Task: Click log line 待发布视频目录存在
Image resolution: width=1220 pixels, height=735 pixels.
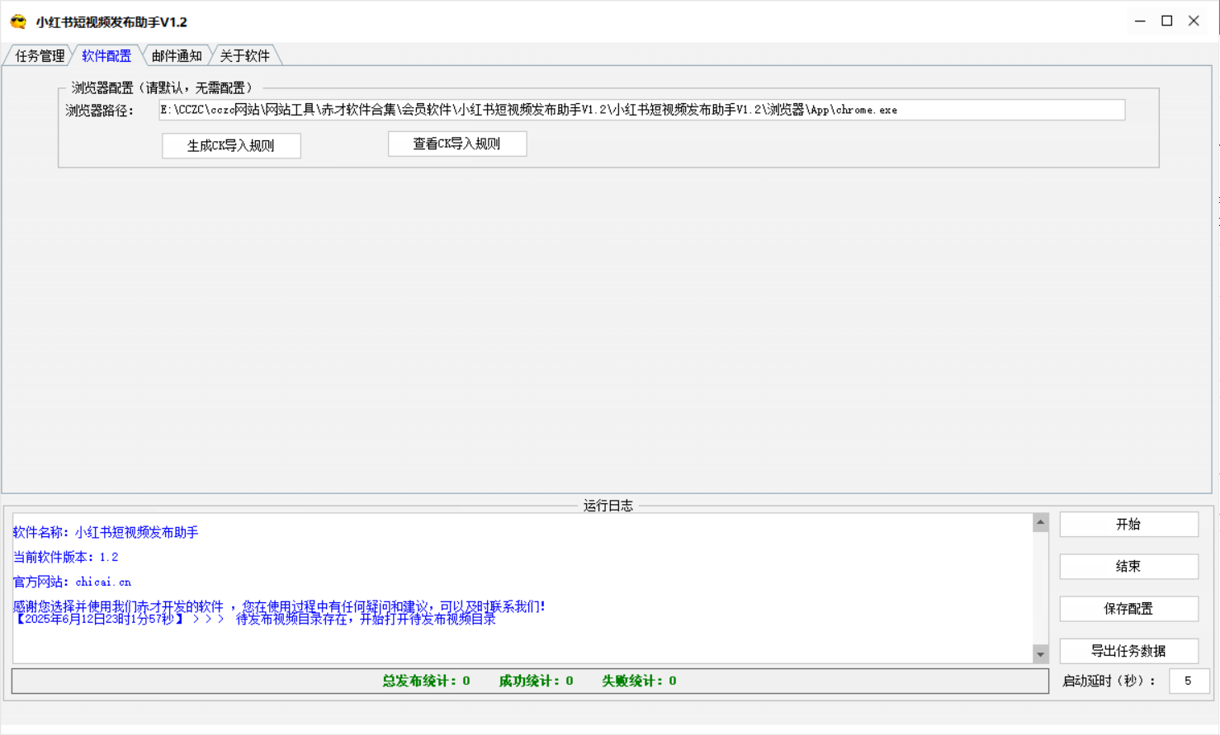Action: pyautogui.click(x=254, y=619)
